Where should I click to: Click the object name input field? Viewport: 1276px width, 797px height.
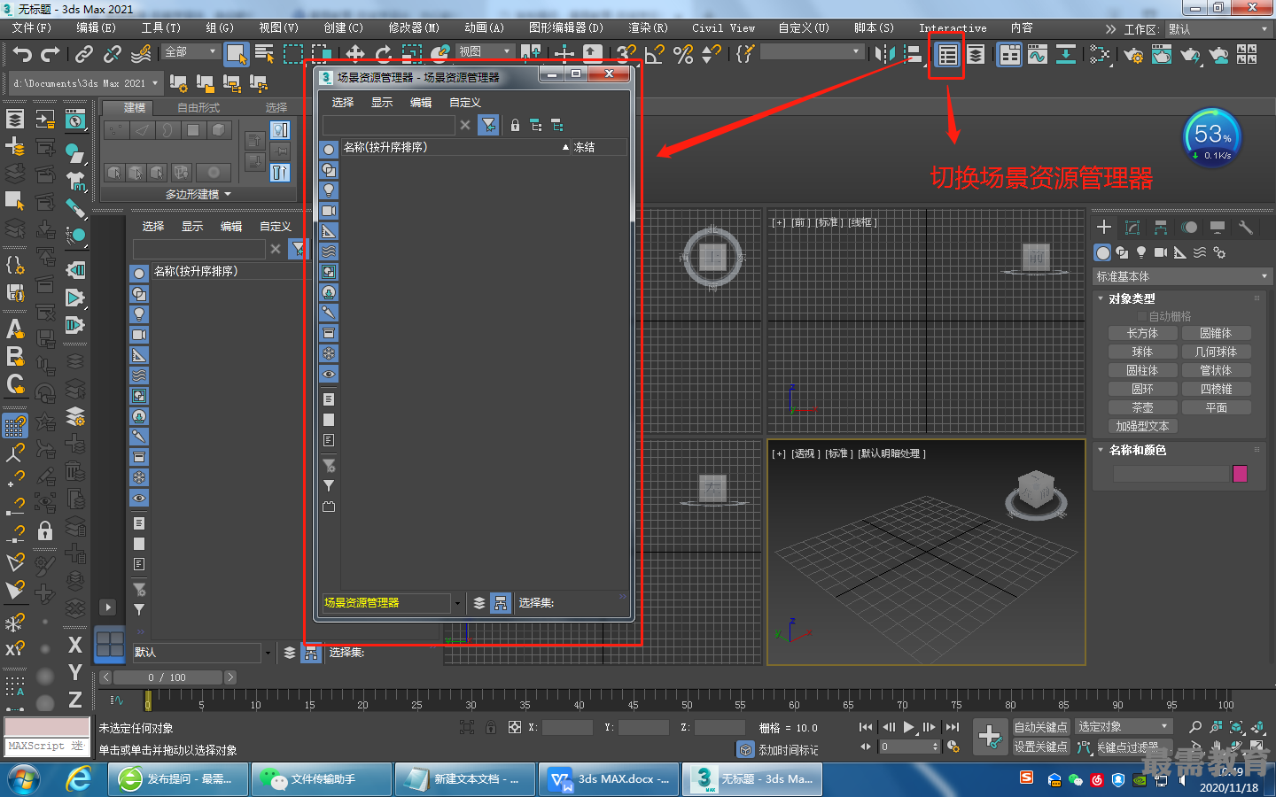[x=1171, y=474]
